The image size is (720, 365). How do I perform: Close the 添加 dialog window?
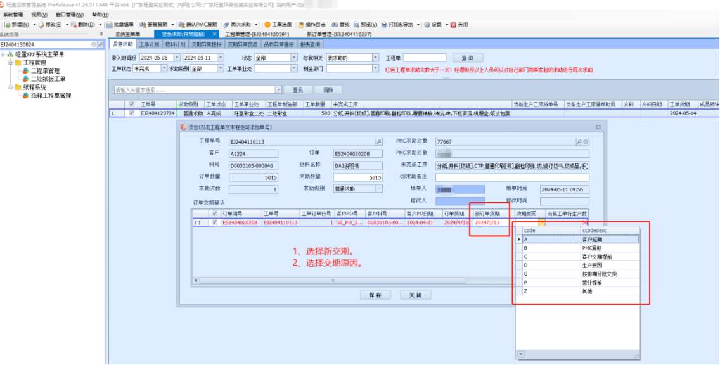pyautogui.click(x=598, y=127)
